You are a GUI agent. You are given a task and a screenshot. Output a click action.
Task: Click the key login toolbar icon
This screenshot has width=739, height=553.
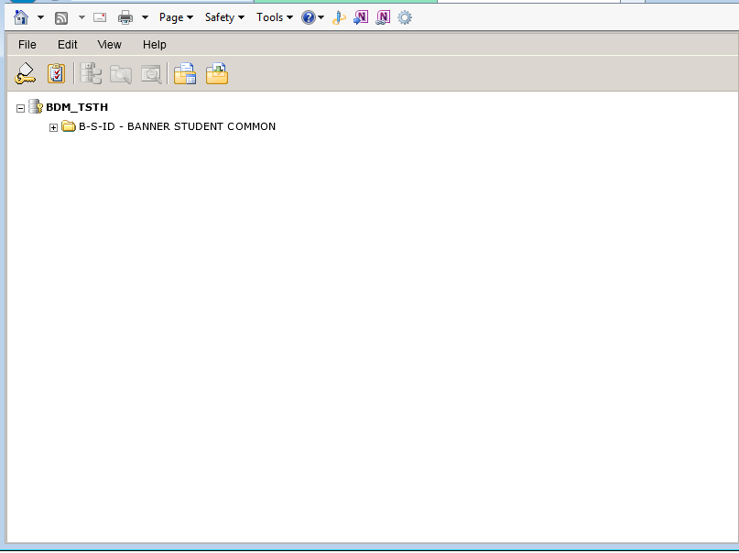26,74
